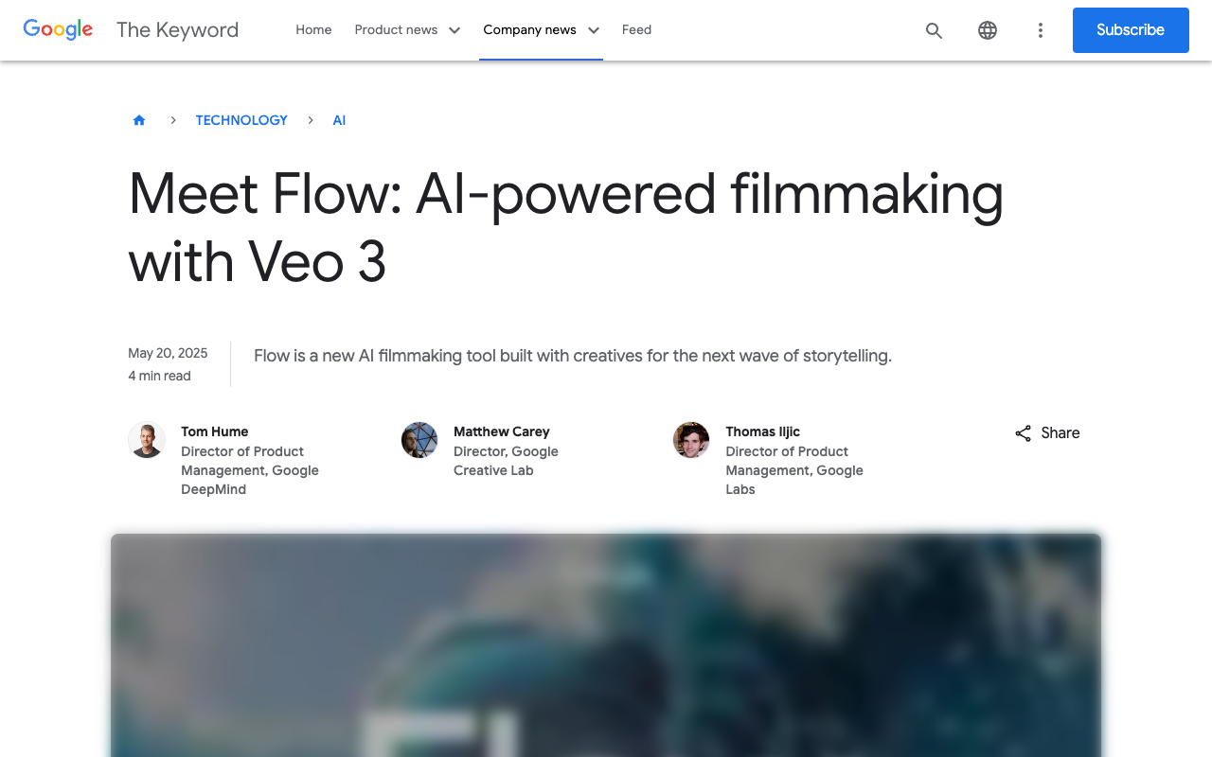
Task: Click the Google logo
Action: 58,29
